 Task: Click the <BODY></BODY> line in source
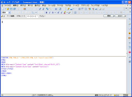(6, 73)
